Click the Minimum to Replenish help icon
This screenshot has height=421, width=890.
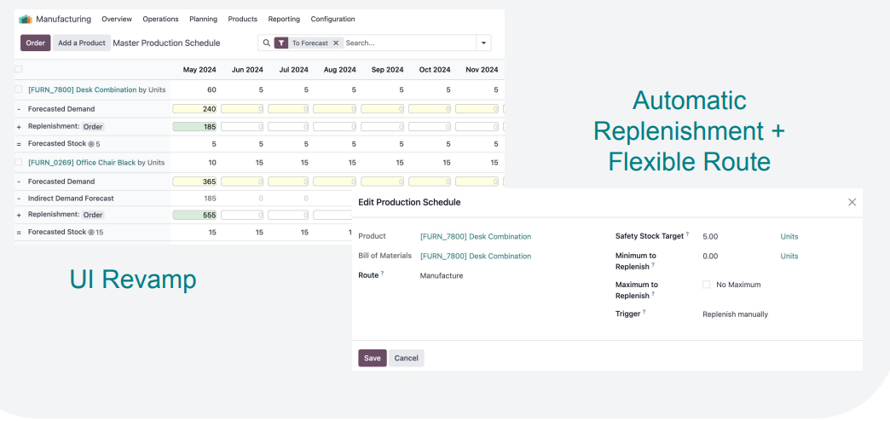[653, 265]
